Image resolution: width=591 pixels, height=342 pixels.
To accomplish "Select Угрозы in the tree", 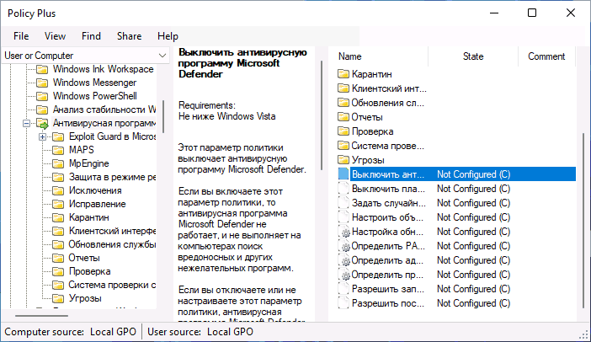I will [x=85, y=299].
